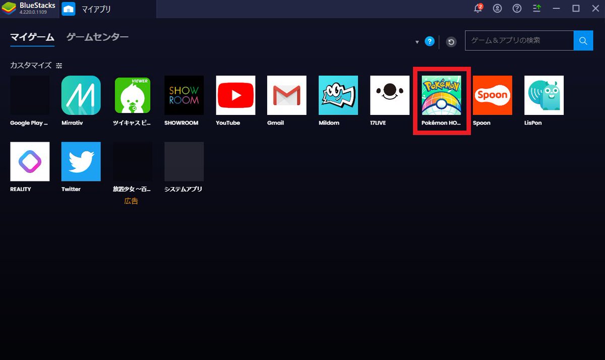Viewport: 605px width, 360px height.
Task: Open the 放置少女 advertised game tile
Action: click(x=133, y=161)
